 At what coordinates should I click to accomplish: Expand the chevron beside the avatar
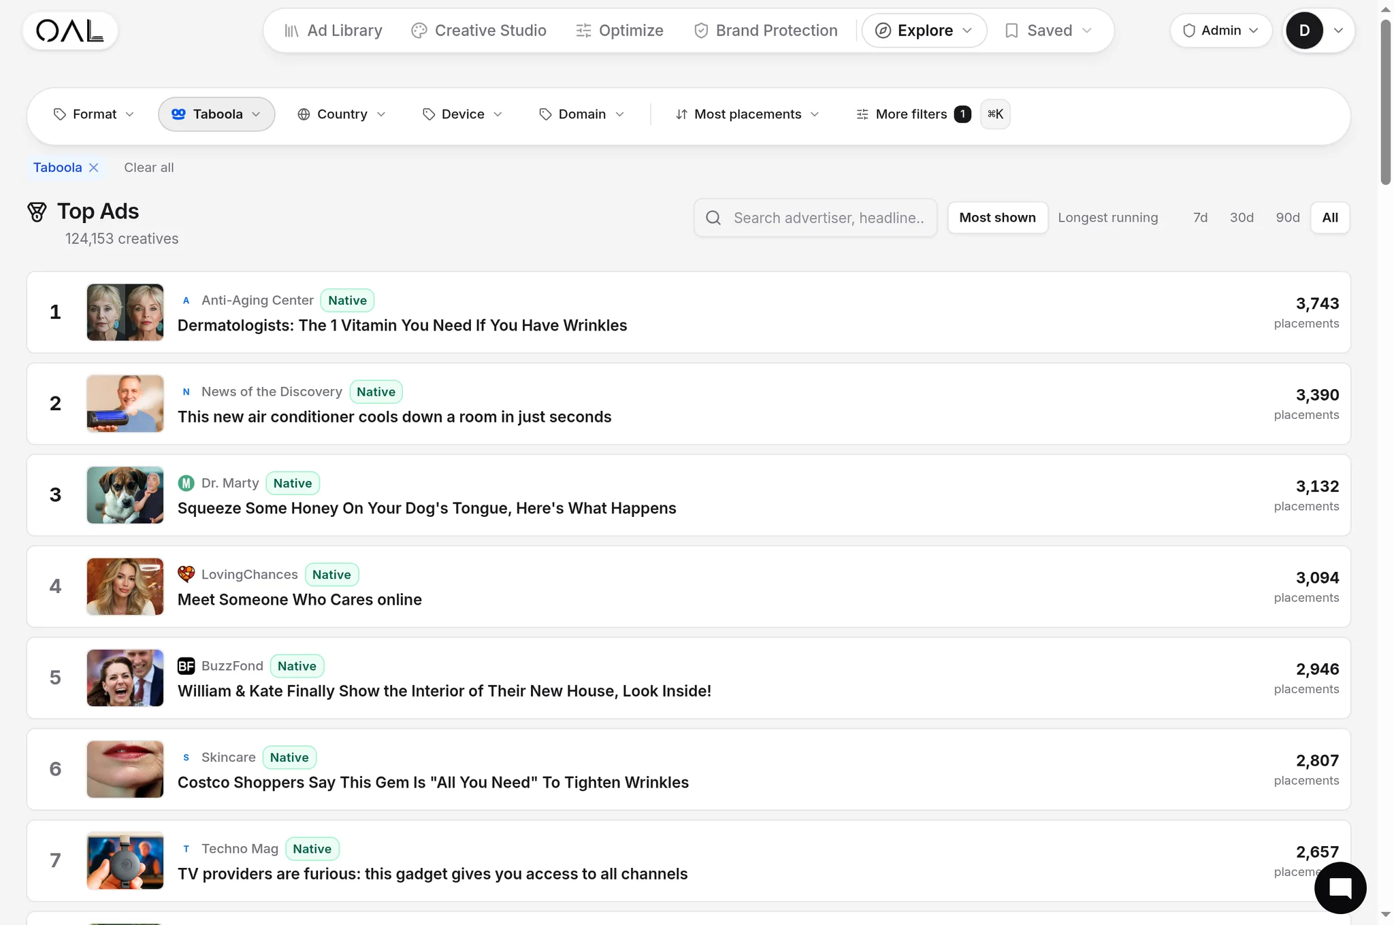point(1338,31)
